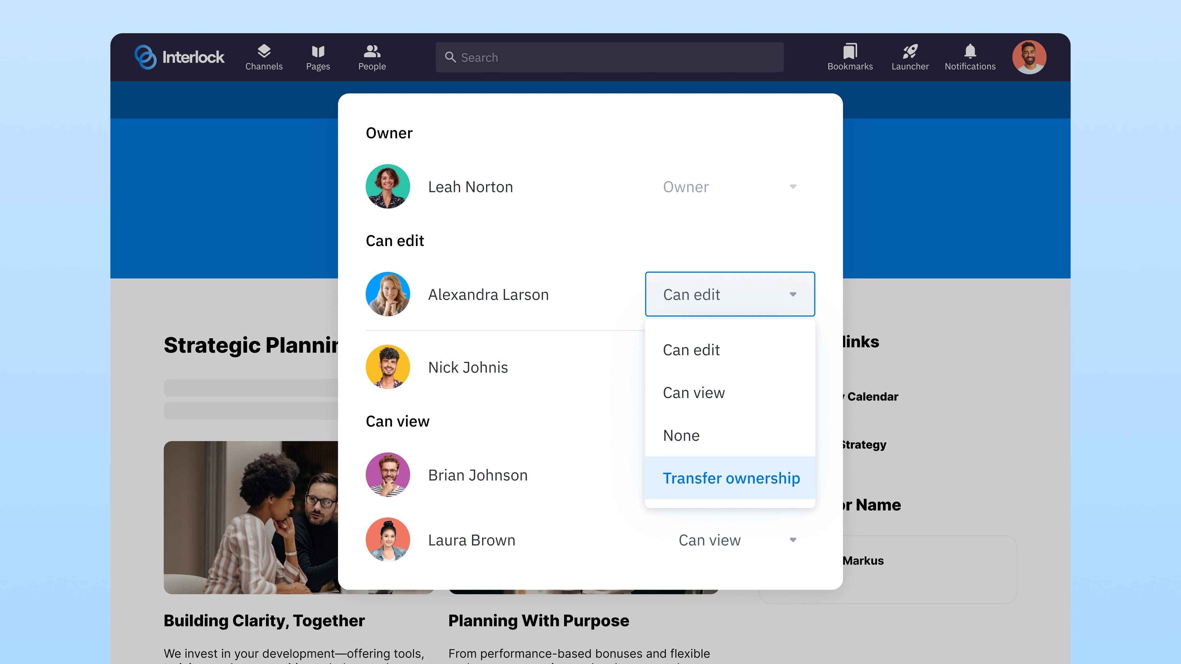Click the user profile avatar
This screenshot has width=1181, height=664.
coord(1029,57)
